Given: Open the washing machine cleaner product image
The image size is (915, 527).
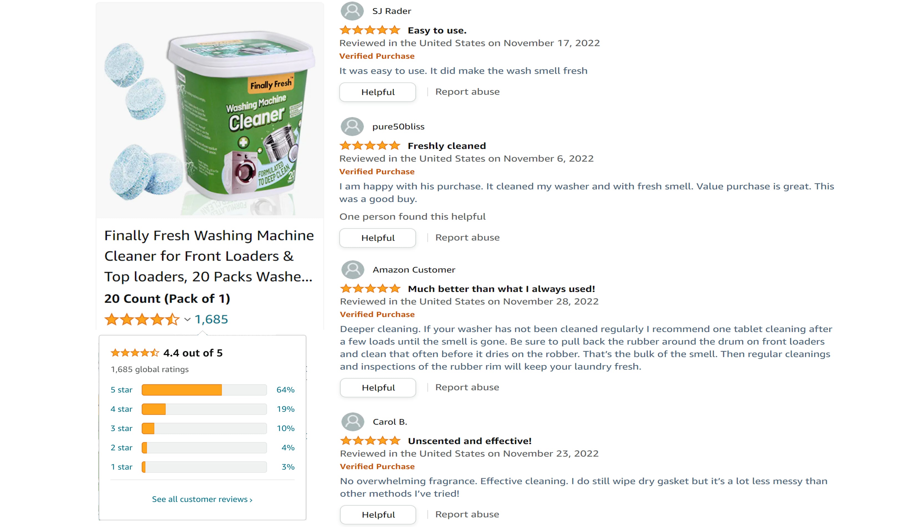Looking at the screenshot, I should 210,110.
